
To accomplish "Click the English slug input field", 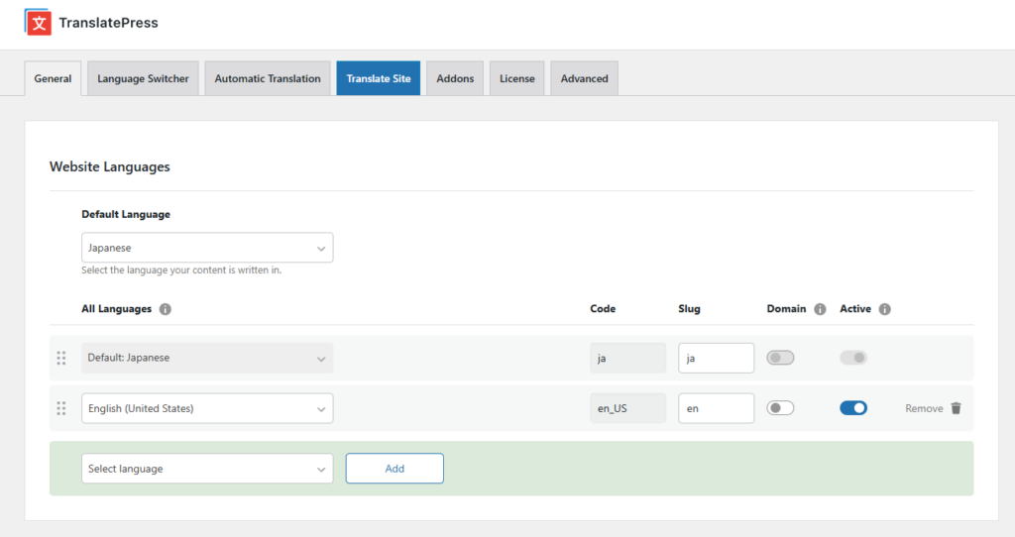I will click(x=716, y=408).
